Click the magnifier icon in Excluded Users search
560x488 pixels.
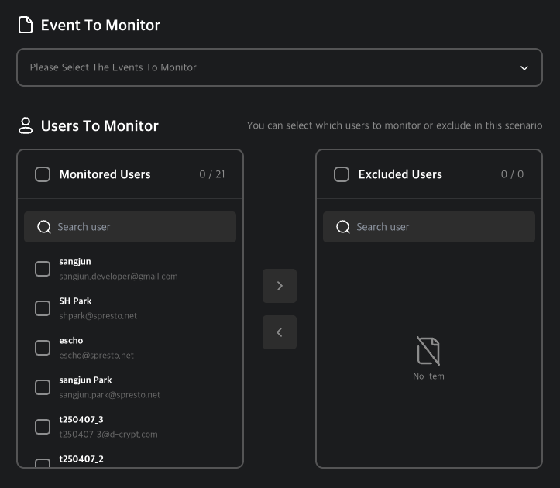(x=342, y=227)
